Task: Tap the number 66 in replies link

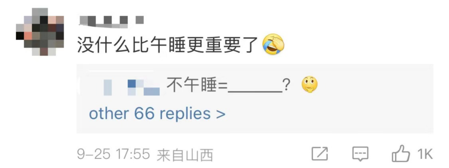Action: pos(144,114)
